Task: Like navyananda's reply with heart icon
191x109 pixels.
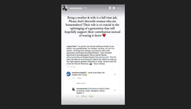Action: click(115, 90)
